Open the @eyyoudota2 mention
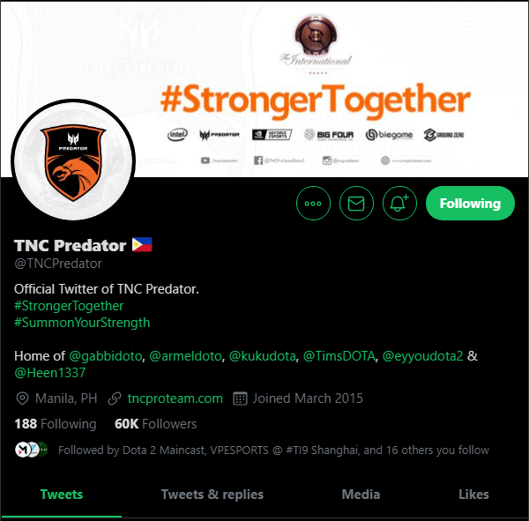The image size is (529, 521). [x=422, y=356]
